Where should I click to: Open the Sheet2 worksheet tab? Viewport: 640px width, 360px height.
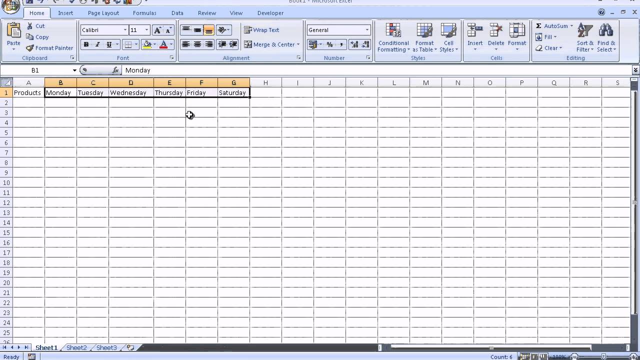(x=76, y=347)
